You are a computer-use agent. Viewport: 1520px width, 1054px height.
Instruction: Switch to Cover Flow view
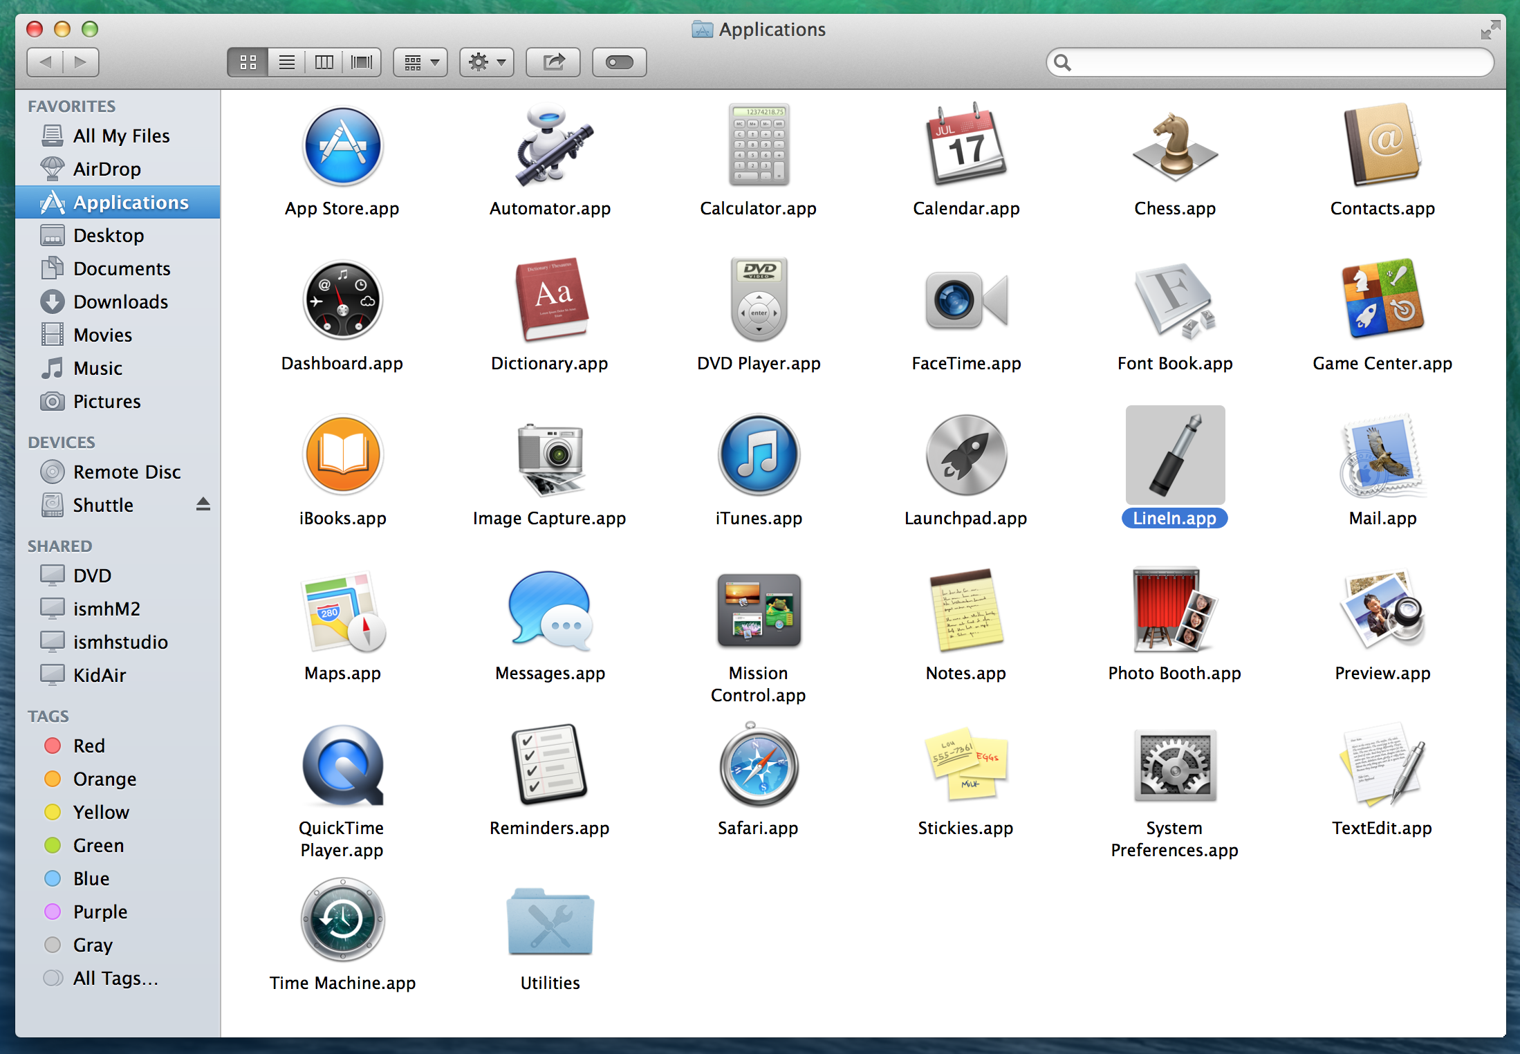(x=362, y=62)
